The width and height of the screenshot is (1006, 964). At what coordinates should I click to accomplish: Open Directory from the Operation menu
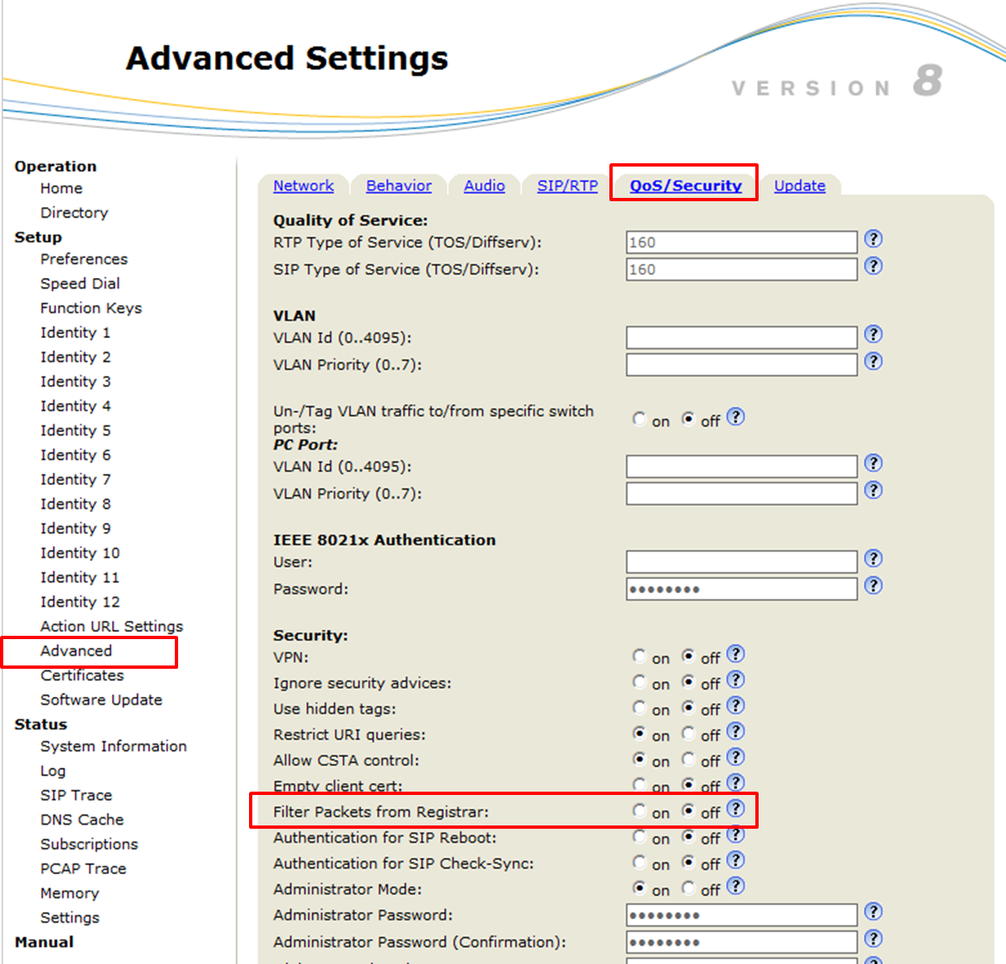74,213
